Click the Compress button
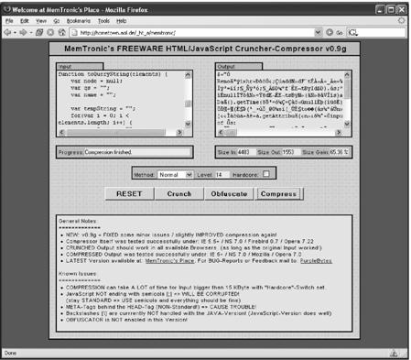Image resolution: width=411 pixels, height=360 pixels. pos(278,194)
